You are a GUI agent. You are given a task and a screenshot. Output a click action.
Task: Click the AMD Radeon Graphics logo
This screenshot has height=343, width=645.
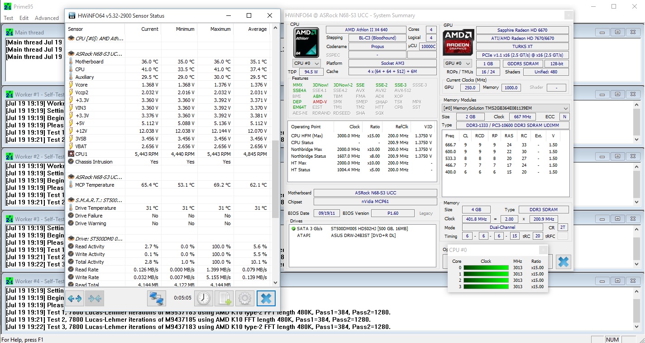tap(458, 42)
